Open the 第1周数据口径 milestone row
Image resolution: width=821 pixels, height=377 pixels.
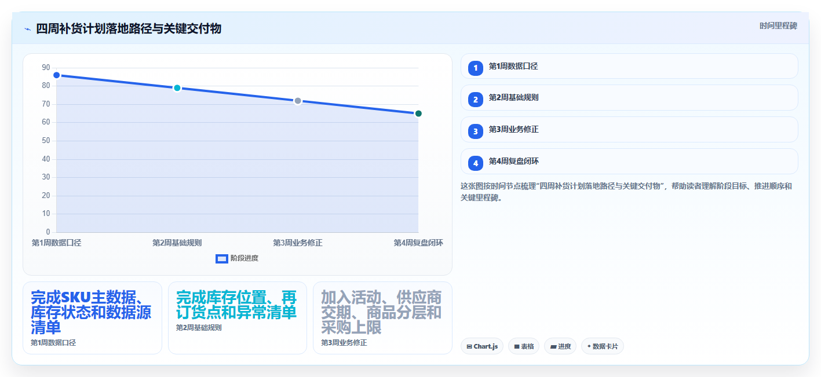[629, 66]
